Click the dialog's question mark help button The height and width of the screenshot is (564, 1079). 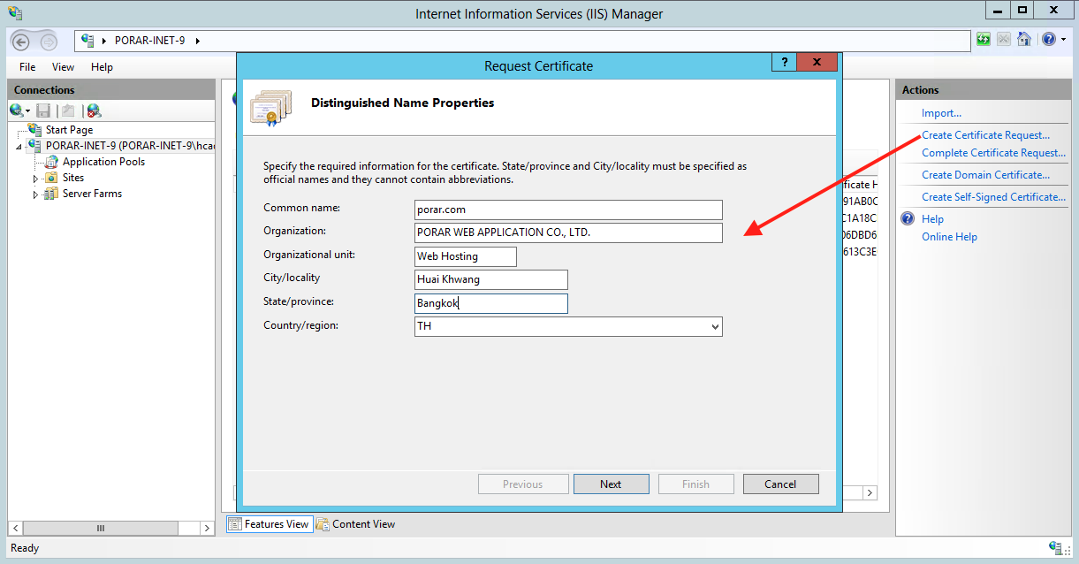click(x=783, y=63)
